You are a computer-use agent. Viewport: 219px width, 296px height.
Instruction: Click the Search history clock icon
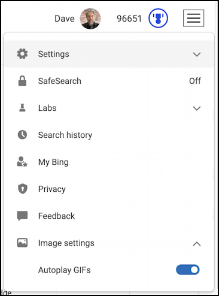(22, 135)
